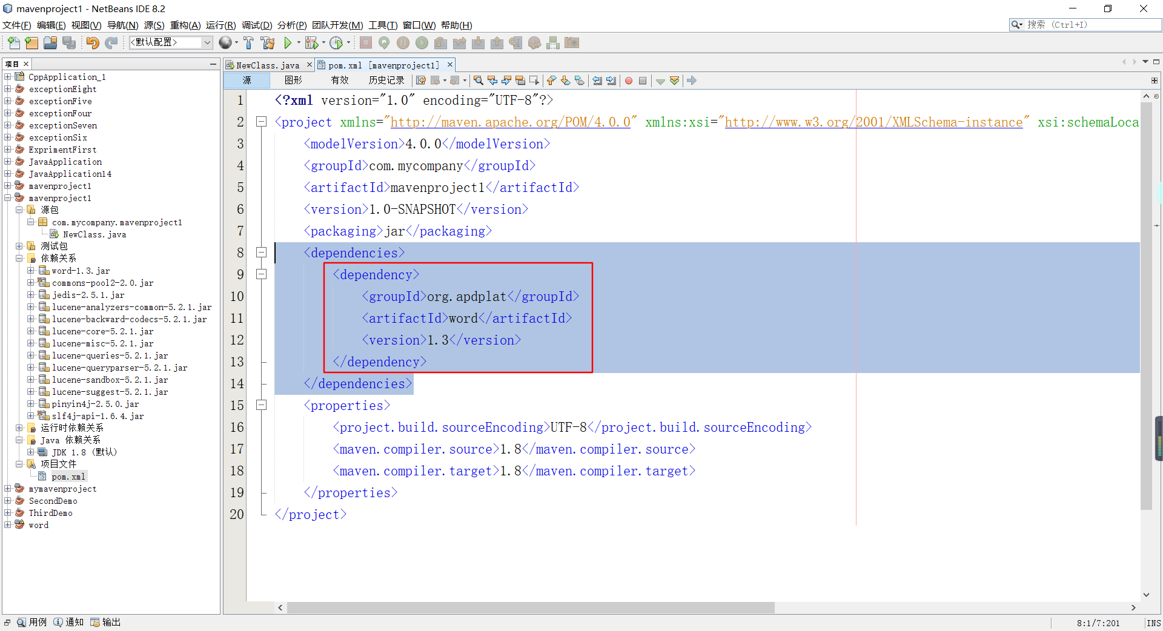Click the Stop Macro Recording square icon
The height and width of the screenshot is (631, 1163).
(643, 81)
